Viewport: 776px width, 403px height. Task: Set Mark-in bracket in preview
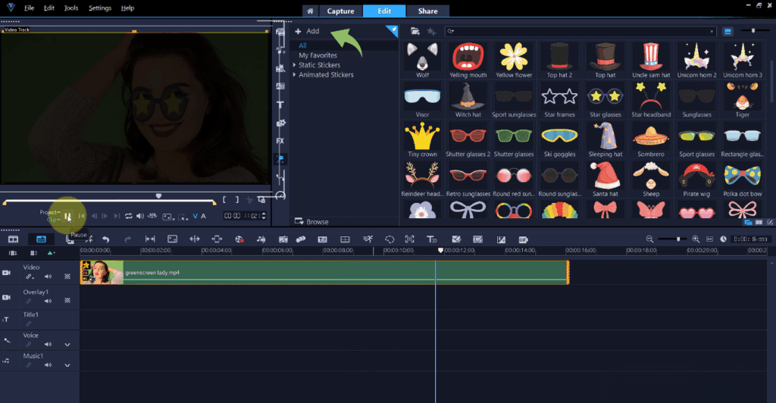point(224,200)
